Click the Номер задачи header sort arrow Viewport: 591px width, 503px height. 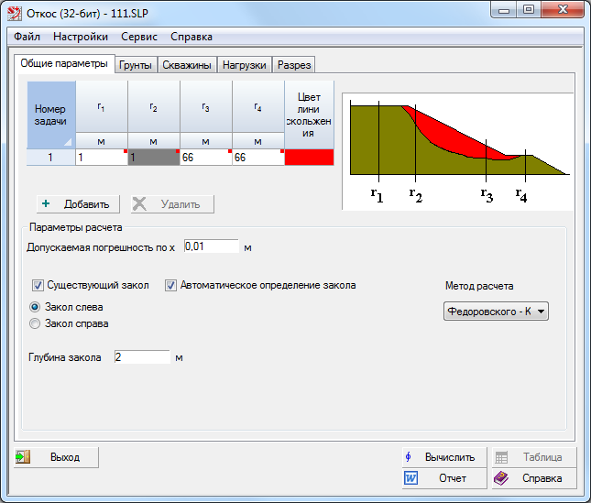[x=67, y=143]
